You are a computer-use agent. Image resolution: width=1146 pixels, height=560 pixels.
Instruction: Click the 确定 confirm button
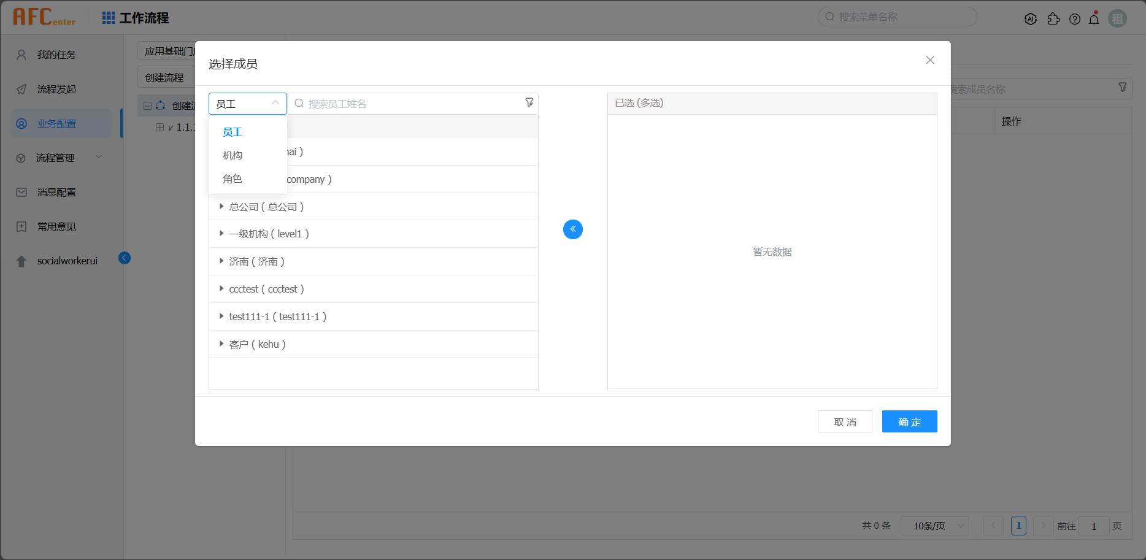pyautogui.click(x=909, y=422)
